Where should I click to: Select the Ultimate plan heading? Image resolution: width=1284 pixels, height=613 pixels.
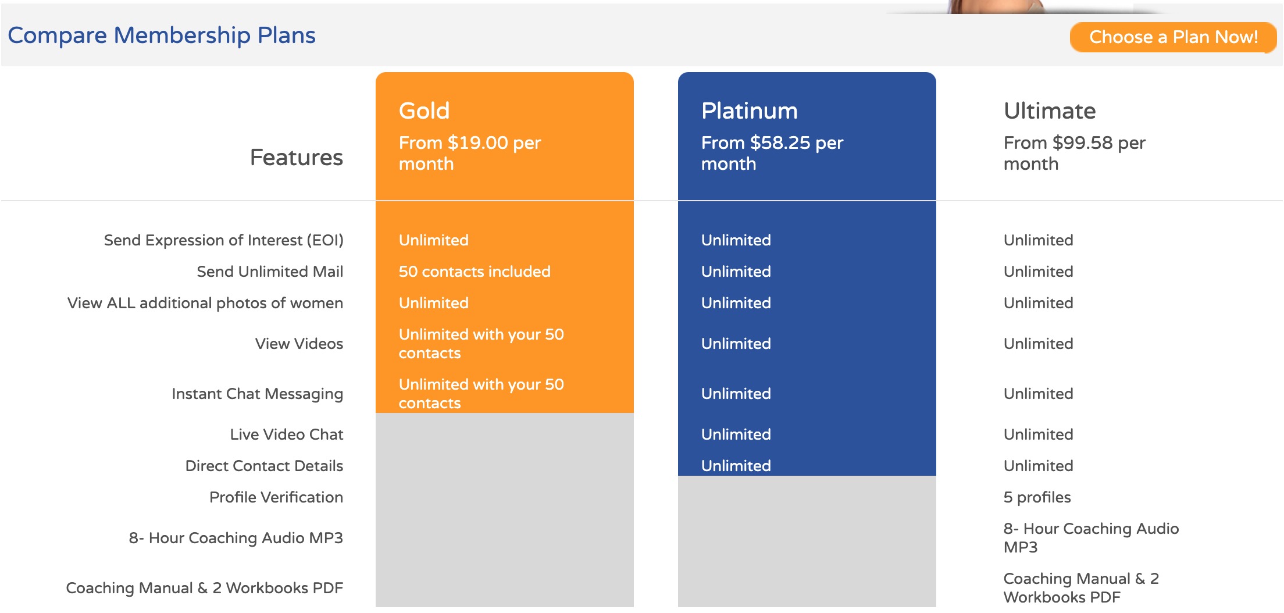pyautogui.click(x=1050, y=111)
